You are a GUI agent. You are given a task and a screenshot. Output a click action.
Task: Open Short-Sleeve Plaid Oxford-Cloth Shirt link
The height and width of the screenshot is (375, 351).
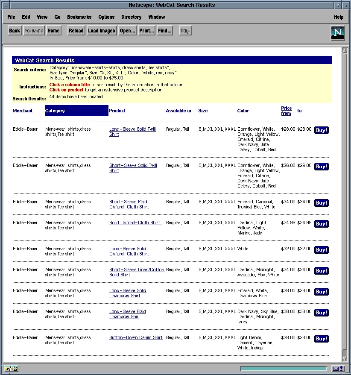point(129,204)
